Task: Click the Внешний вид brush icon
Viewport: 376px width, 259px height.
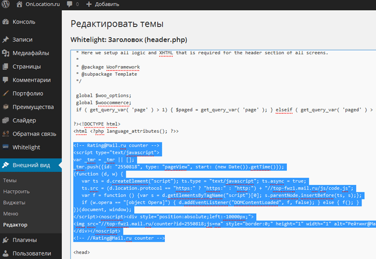Action: [x=5, y=165]
